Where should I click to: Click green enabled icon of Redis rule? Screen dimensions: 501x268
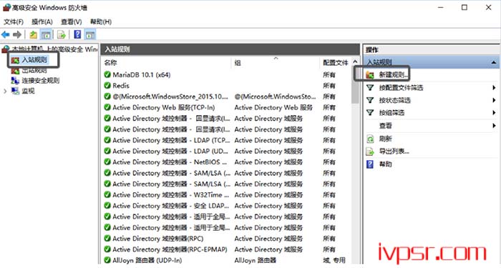point(107,86)
